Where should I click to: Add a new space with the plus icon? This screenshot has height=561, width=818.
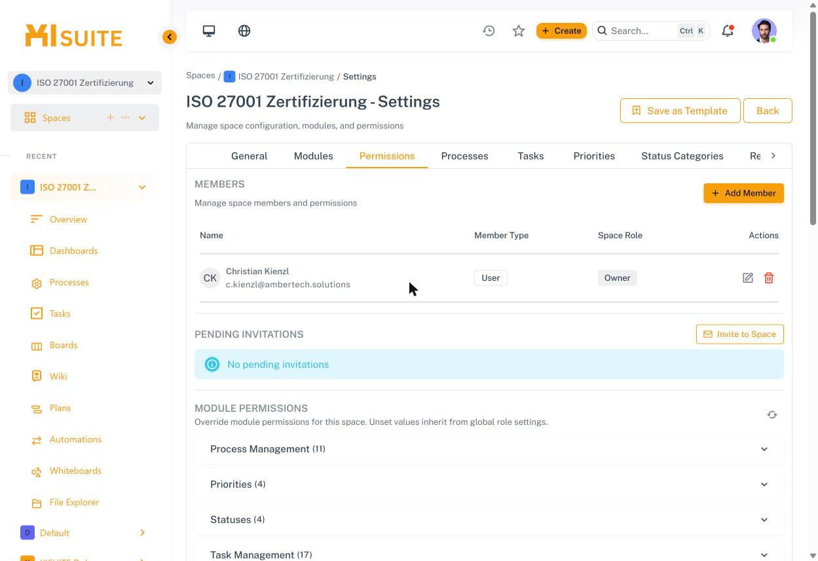[x=110, y=118]
